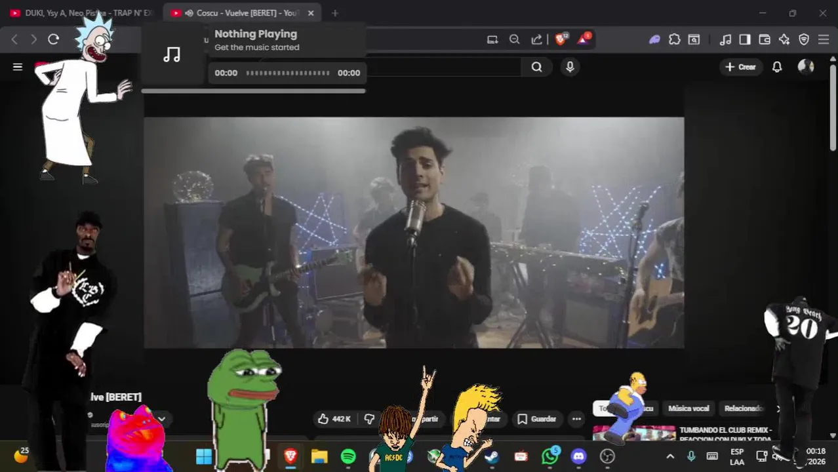Viewport: 838px width, 472px height.
Task: Change ESP LAA input language
Action: [737, 457]
